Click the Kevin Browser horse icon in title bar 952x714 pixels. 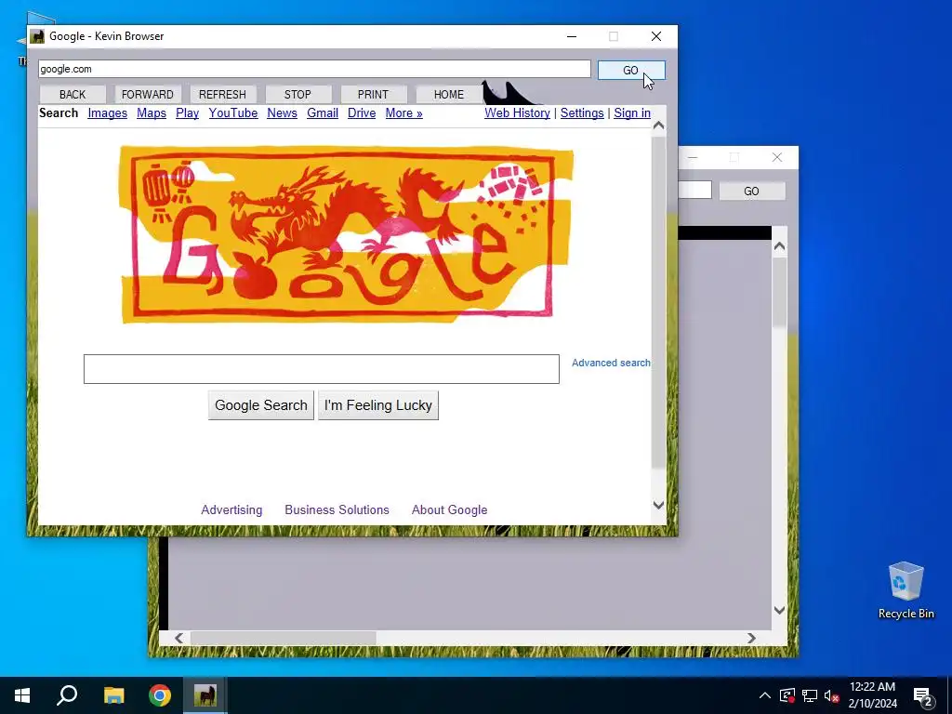pyautogui.click(x=37, y=36)
